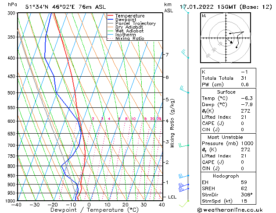
Task: Click the blue Dewpoint legend line
Action: pyautogui.click(x=111, y=20)
